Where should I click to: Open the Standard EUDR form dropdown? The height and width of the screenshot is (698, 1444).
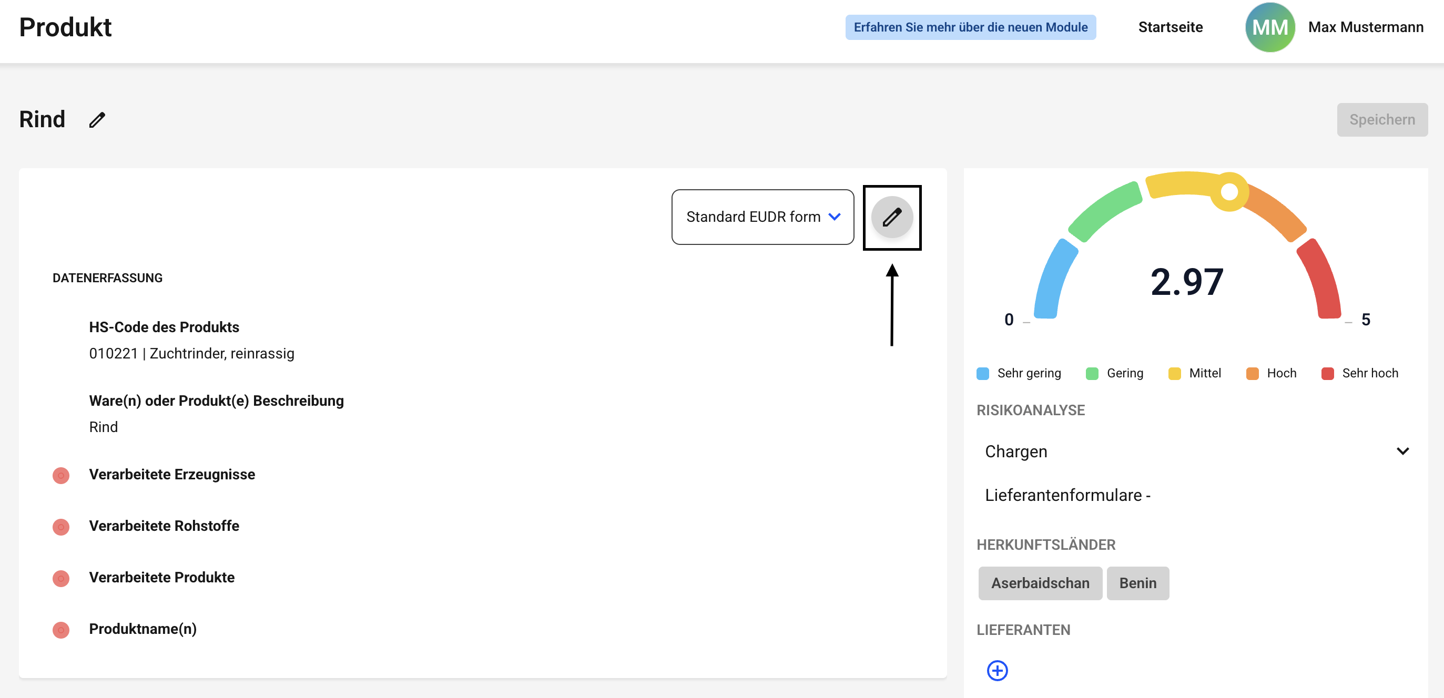click(x=762, y=217)
